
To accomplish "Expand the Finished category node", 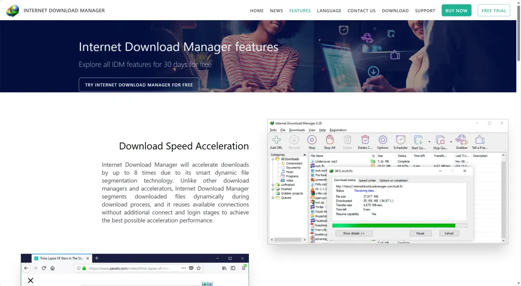I will click(273, 189).
